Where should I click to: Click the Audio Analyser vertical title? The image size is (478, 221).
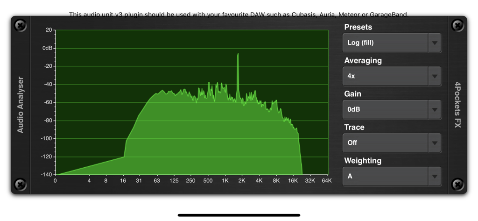[x=20, y=105]
